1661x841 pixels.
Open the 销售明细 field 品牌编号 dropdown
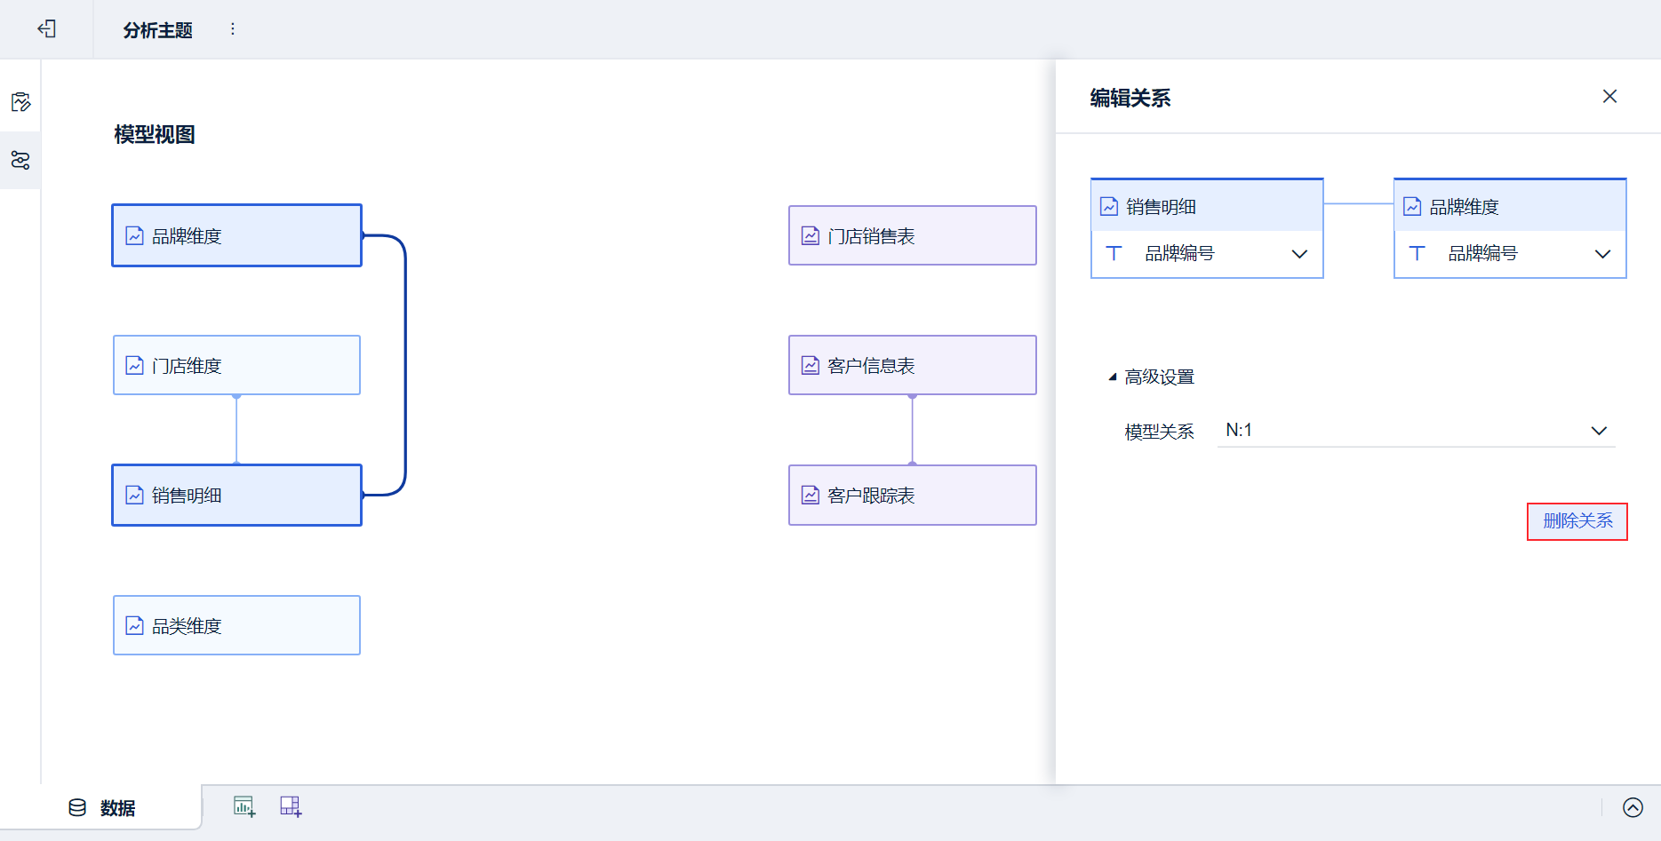[x=1298, y=254]
